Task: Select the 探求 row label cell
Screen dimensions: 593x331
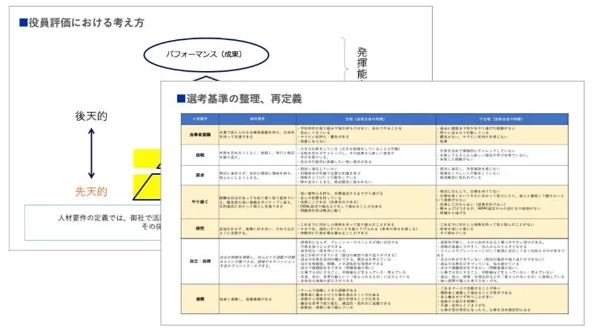Action: (199, 175)
